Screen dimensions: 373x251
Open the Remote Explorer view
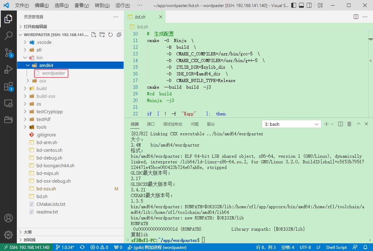(x=8, y=103)
